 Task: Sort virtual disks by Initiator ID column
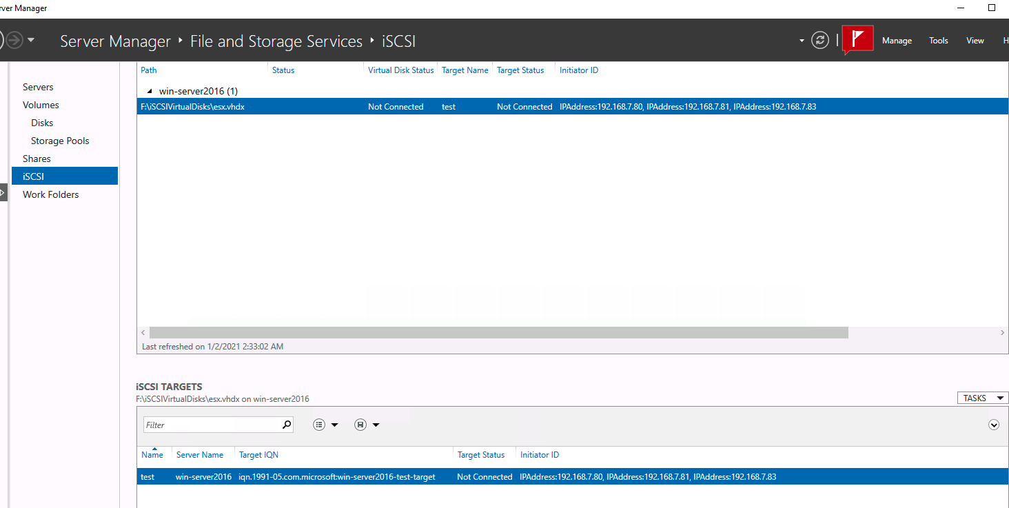(x=579, y=70)
